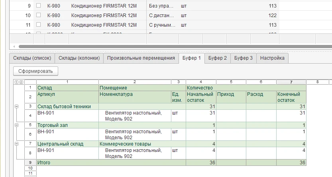Open the Настройка tab
The image size is (332, 177).
(272, 58)
